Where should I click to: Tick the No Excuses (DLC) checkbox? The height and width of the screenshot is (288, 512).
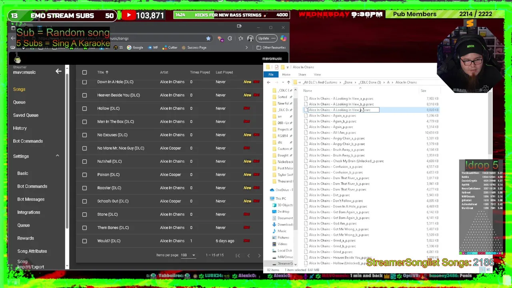click(x=84, y=135)
